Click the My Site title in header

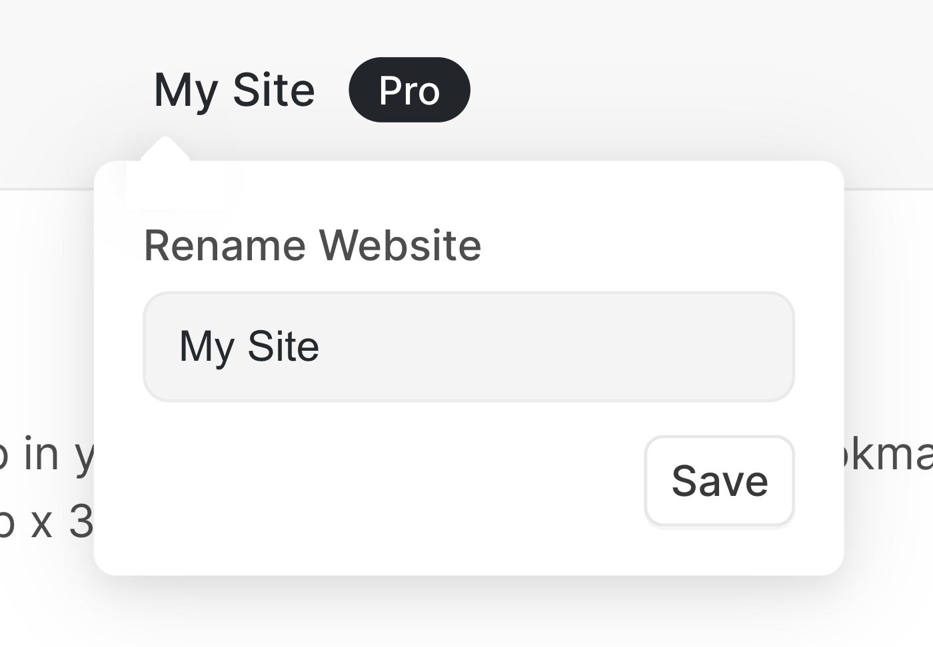[x=234, y=90]
